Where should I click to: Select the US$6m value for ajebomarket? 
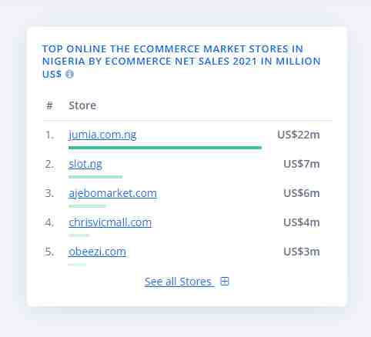pyautogui.click(x=302, y=193)
